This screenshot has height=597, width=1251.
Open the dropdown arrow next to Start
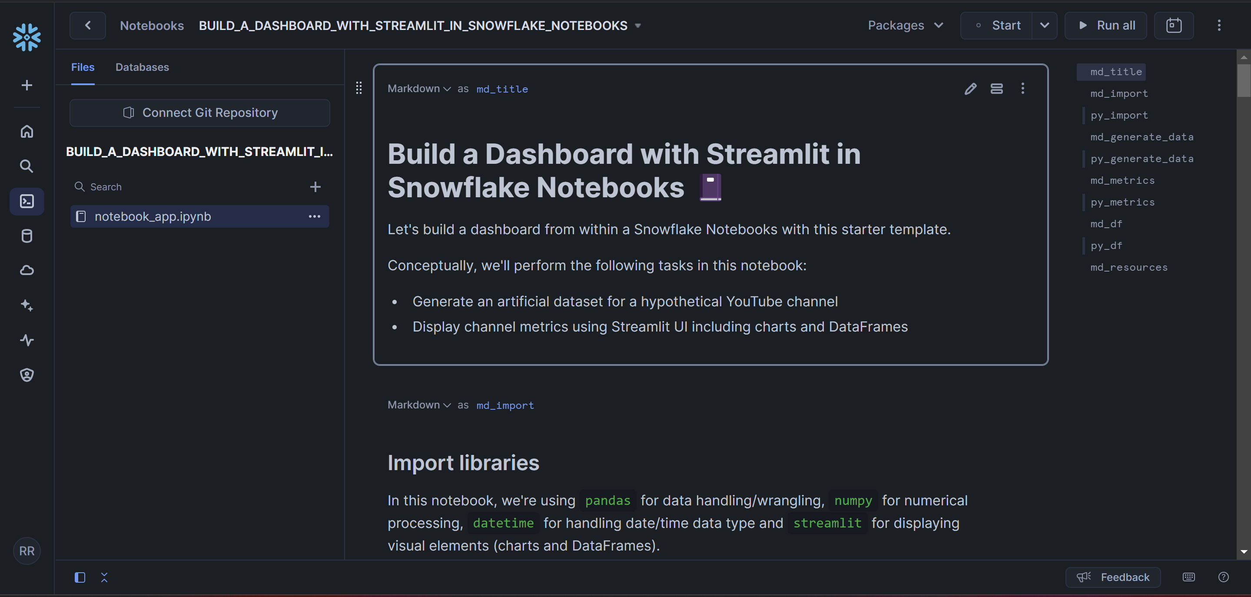(x=1044, y=25)
